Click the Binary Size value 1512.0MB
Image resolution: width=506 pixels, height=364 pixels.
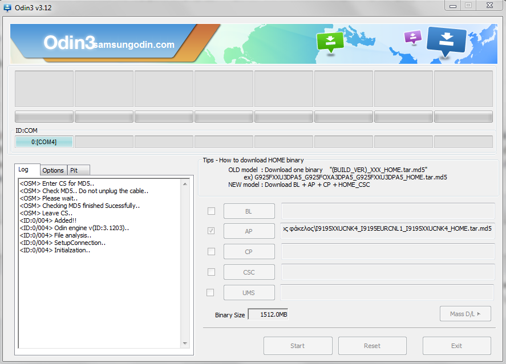pos(268,314)
